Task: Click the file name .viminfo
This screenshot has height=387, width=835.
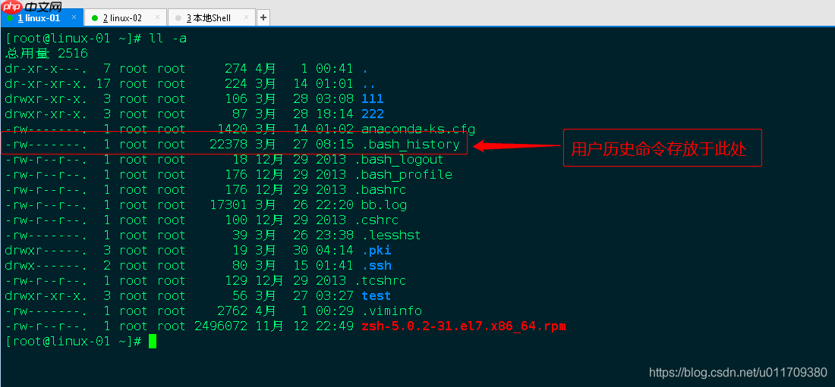Action: [391, 311]
